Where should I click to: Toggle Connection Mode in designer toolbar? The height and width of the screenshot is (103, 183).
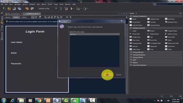click(x=36, y=17)
